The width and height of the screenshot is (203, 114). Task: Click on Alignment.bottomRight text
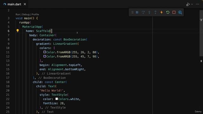click(66, 69)
